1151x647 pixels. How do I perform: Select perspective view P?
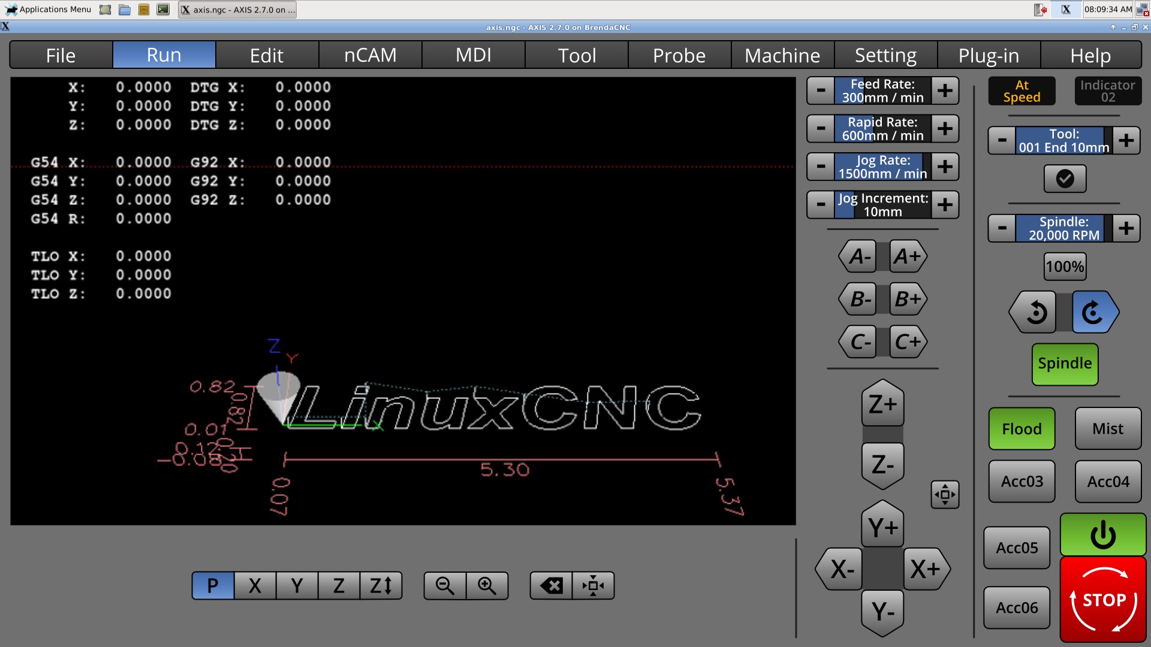pyautogui.click(x=213, y=586)
